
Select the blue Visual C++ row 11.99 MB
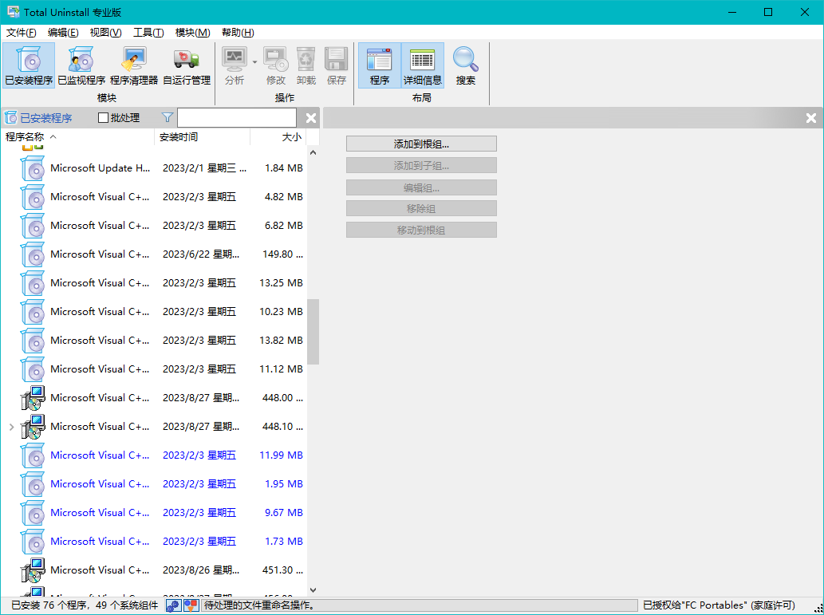pos(153,455)
